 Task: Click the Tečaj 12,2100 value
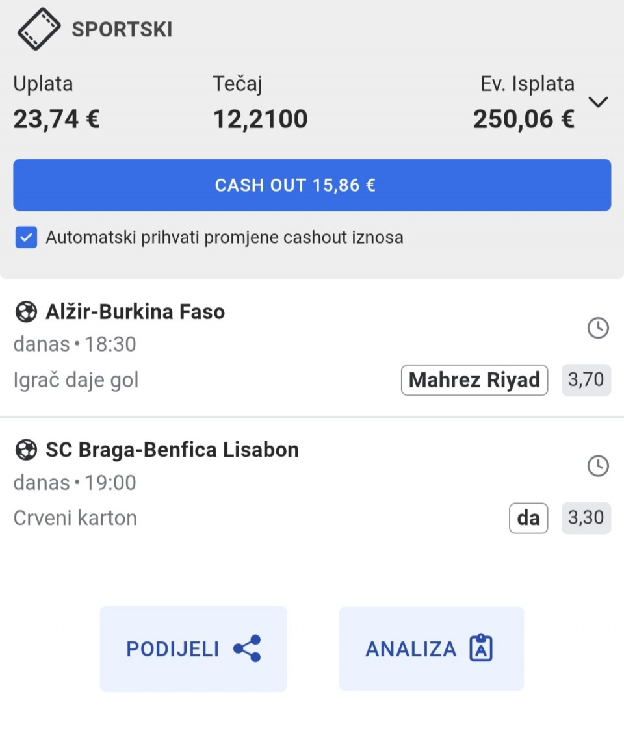260,120
